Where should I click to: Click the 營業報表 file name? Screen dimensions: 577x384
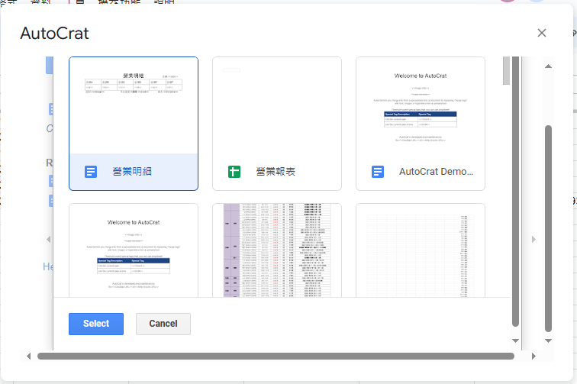[276, 172]
